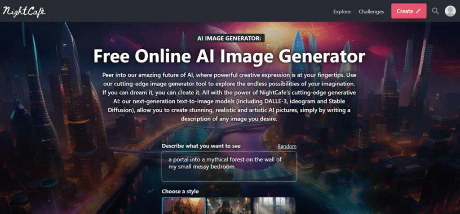Screen dimensions: 460x214
Task: Click the NightCafe logo
Action: pos(24,12)
